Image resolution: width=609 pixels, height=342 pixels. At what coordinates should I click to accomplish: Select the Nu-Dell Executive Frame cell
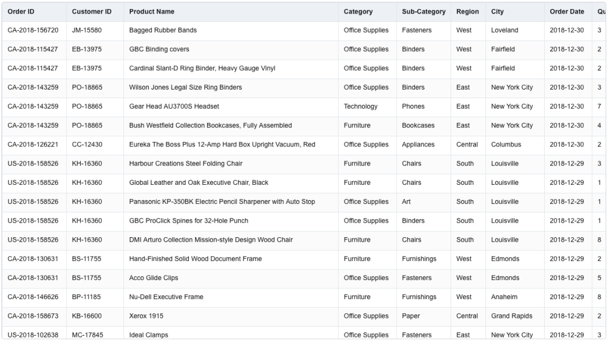166,297
